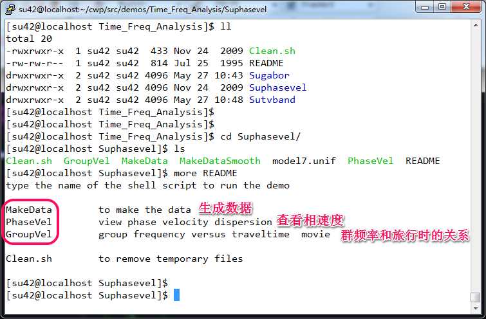This screenshot has height=319, width=486.
Task: Click the year 1995 in README row
Action: pyautogui.click(x=232, y=63)
